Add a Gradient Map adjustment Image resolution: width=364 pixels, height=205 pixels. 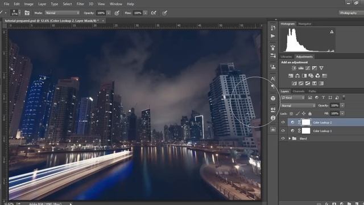321,84
